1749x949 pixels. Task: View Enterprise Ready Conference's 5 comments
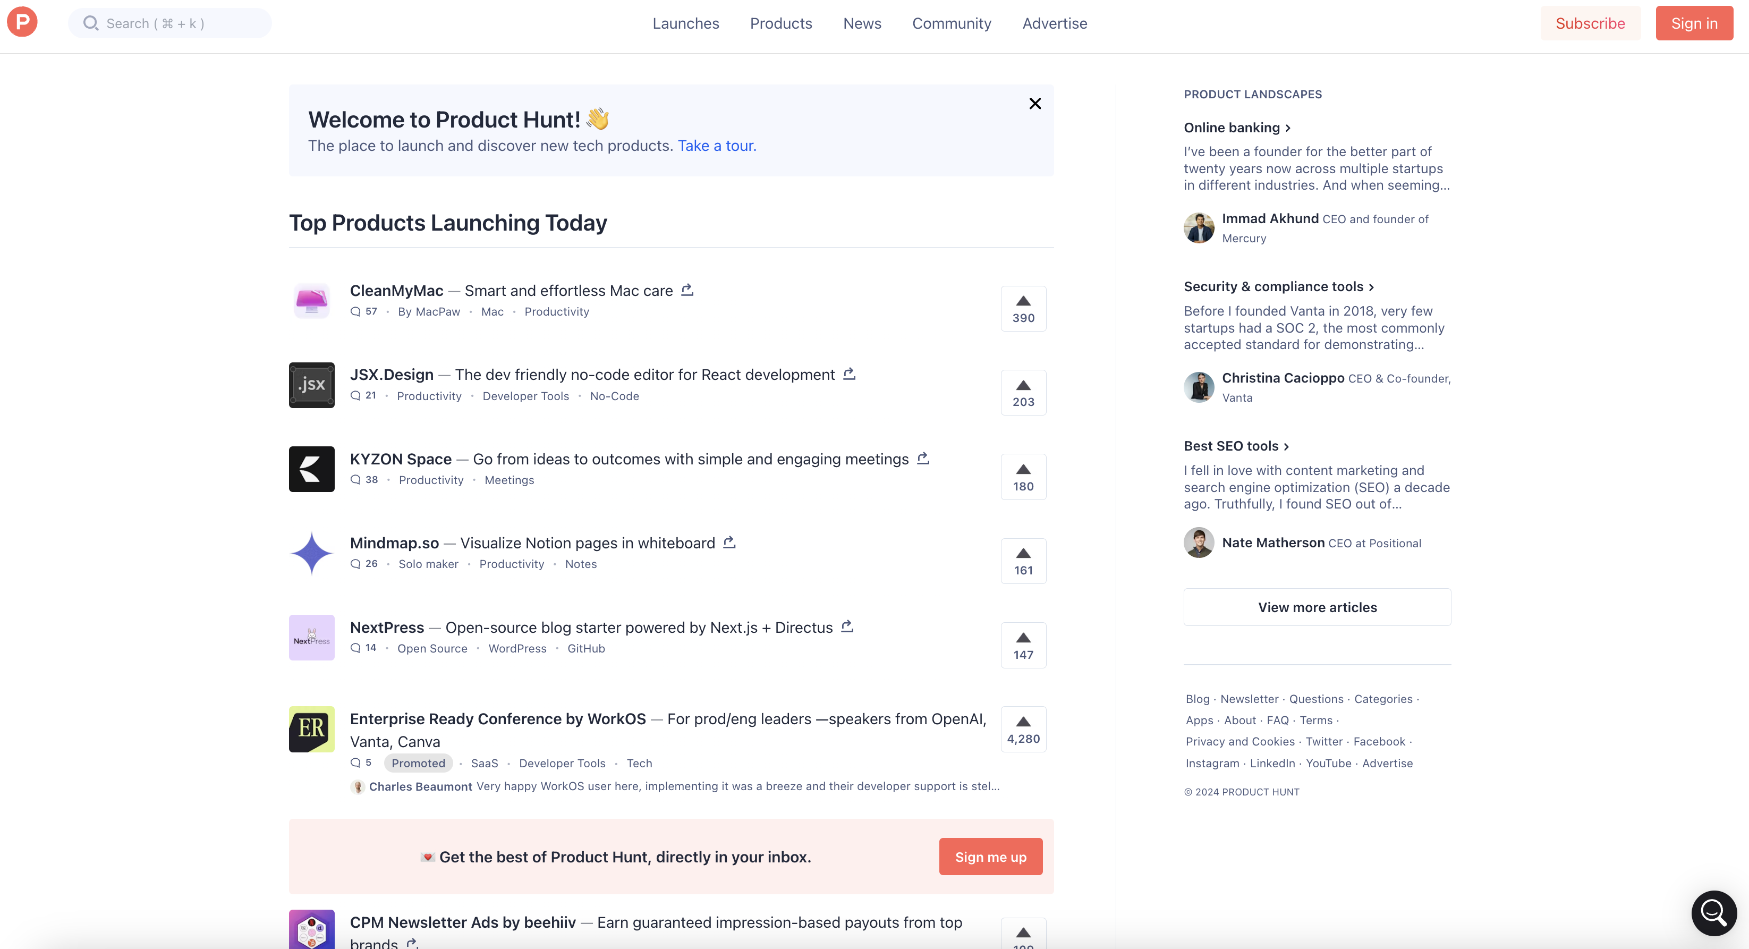[x=361, y=763]
